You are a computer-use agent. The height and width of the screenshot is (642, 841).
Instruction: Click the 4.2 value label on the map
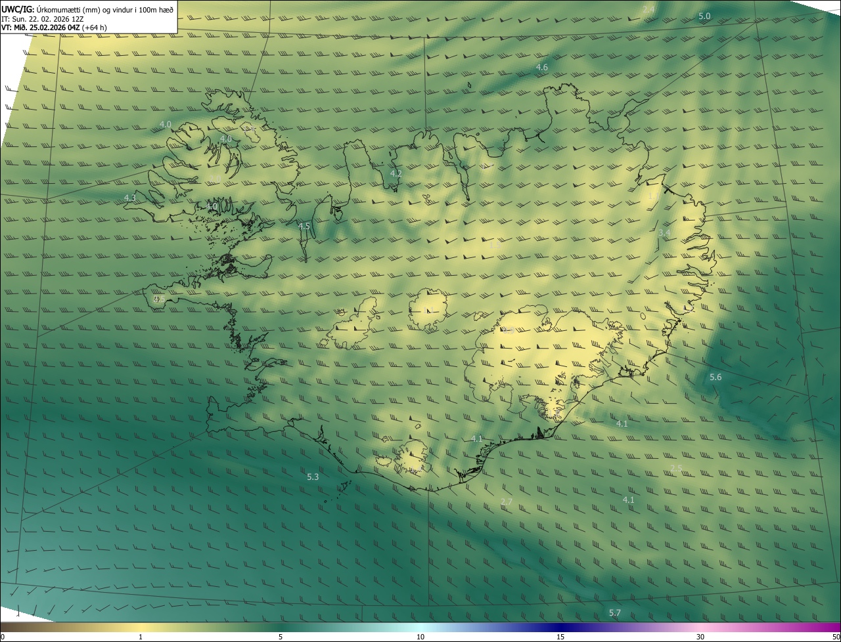click(x=396, y=173)
